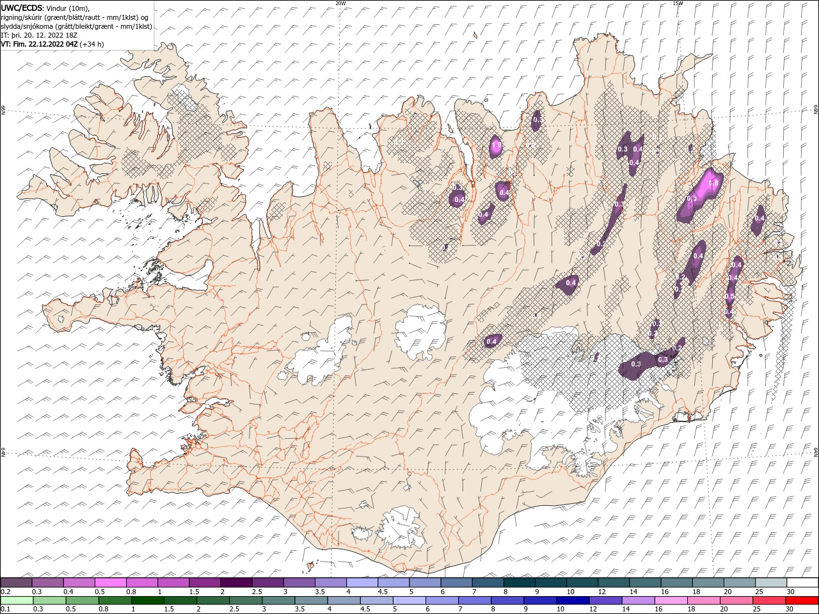Pick the 1.5 swatch in the purple legend row

point(205,583)
